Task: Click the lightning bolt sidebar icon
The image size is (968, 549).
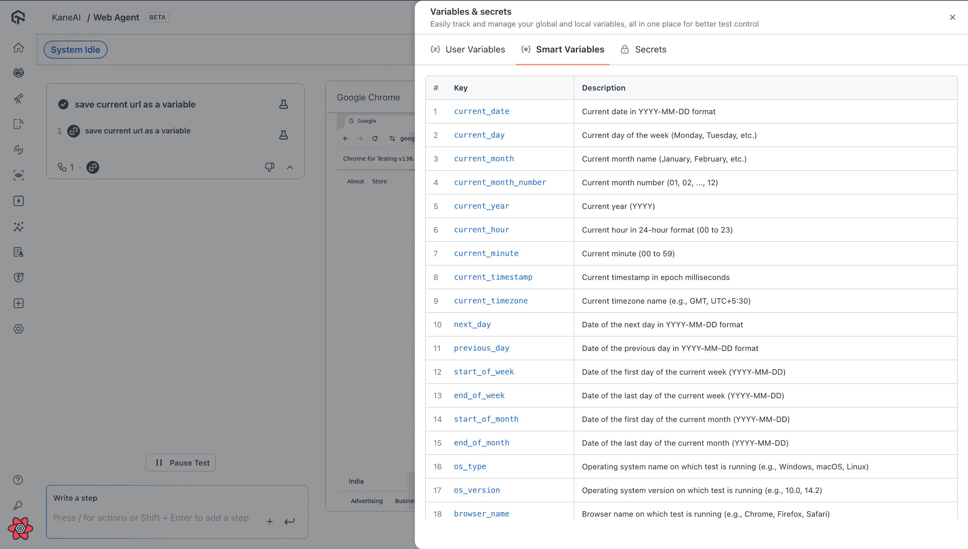Action: [x=19, y=201]
